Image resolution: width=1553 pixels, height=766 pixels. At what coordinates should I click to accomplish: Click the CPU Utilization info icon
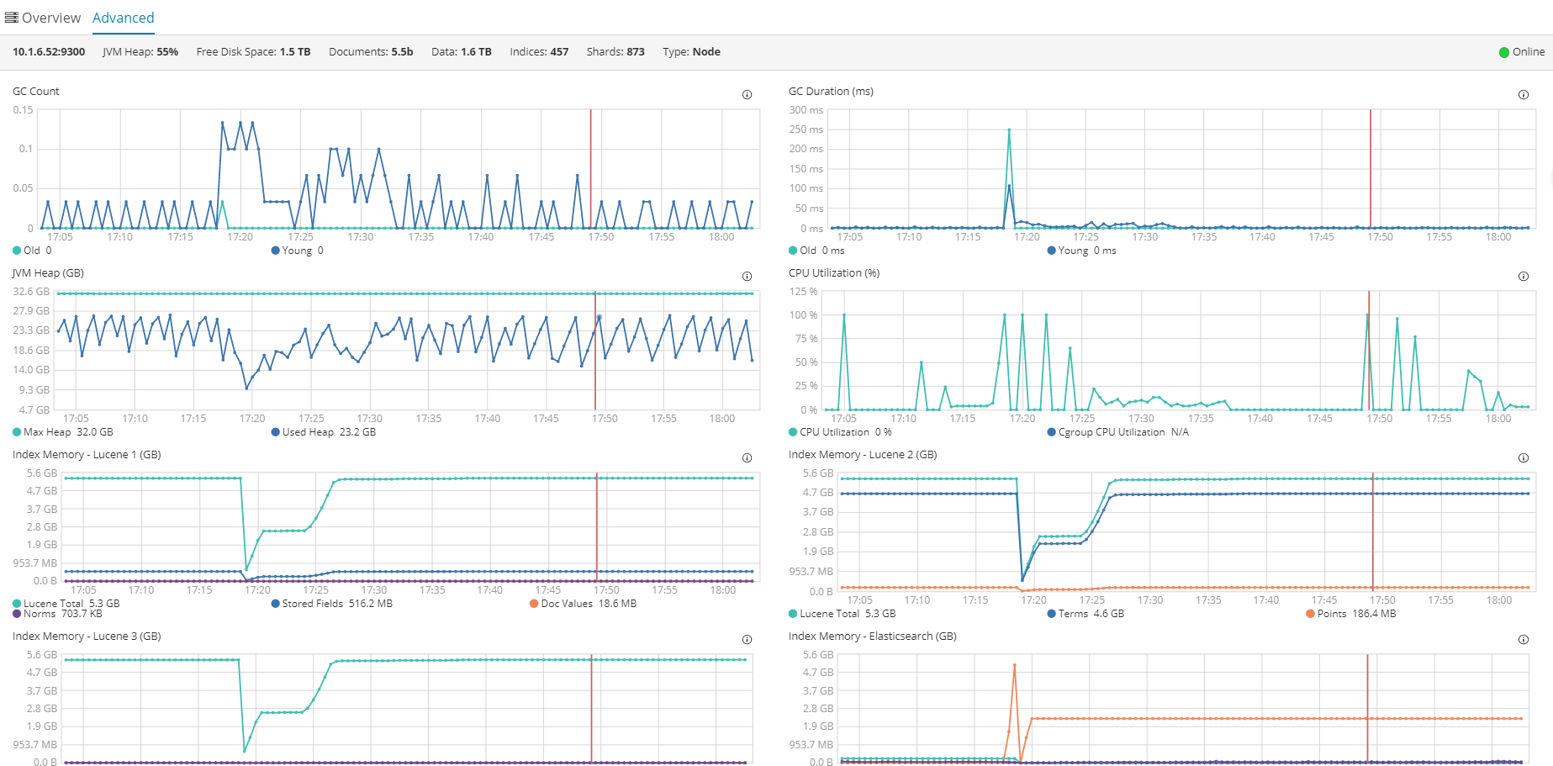coord(1523,277)
